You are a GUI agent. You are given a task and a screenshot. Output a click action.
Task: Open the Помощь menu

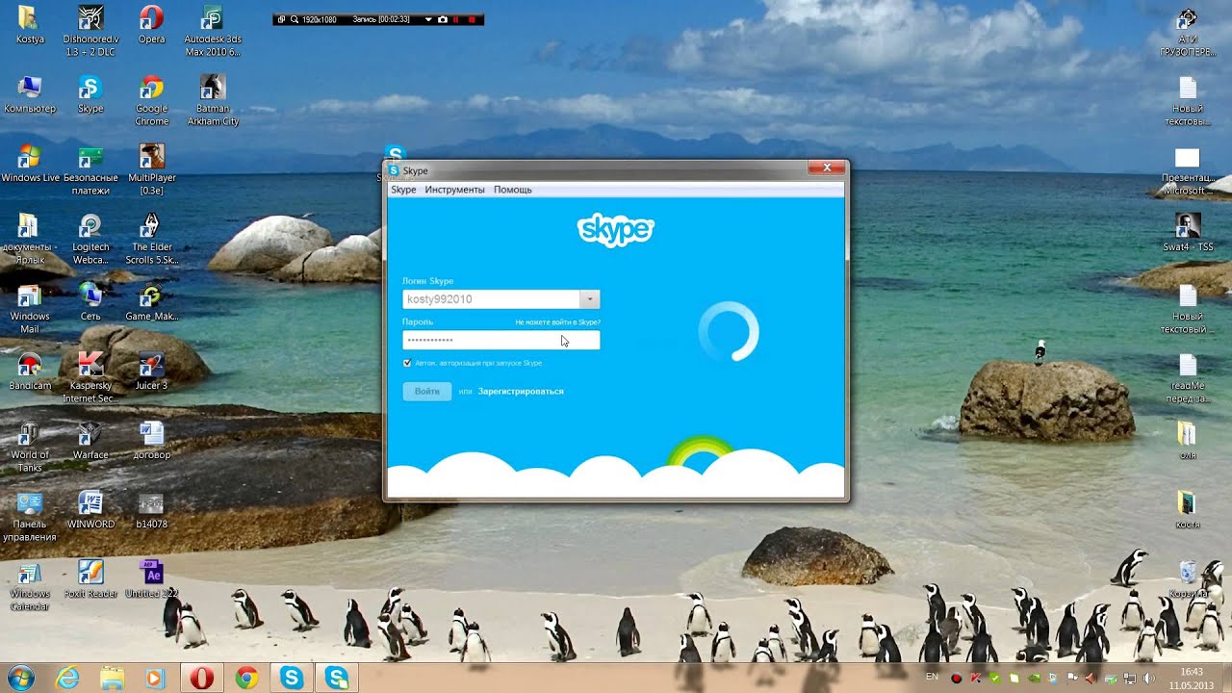513,190
